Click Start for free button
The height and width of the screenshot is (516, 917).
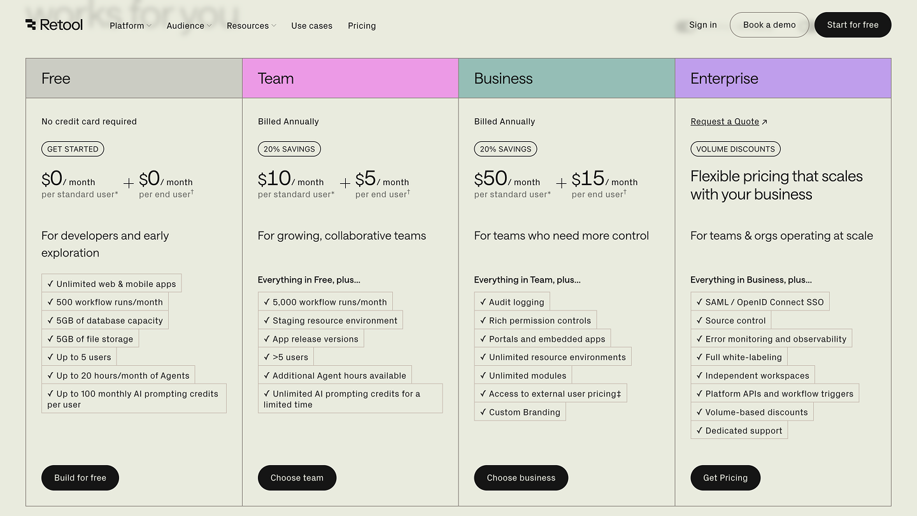(853, 25)
